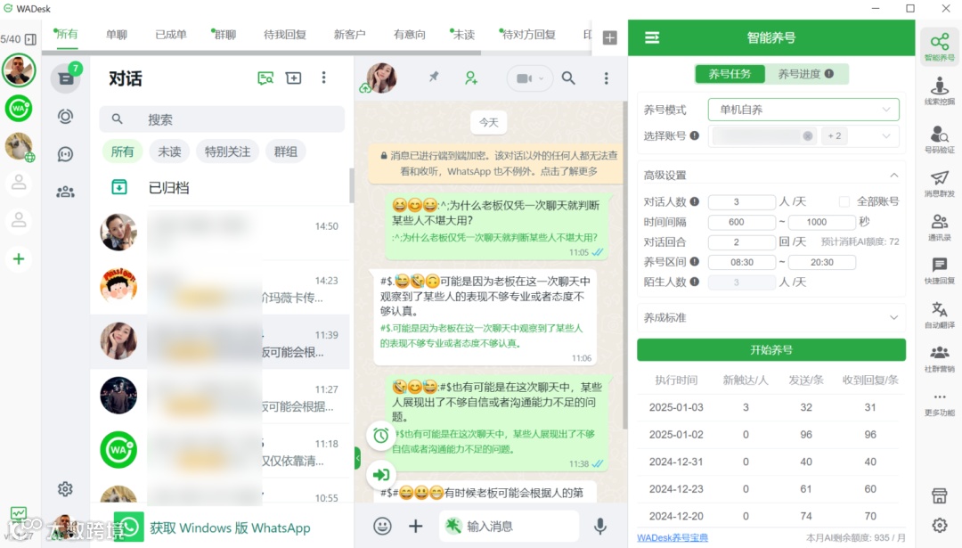The width and height of the screenshot is (962, 548).
Task: Open 消息群发 sidebar tool
Action: point(939,183)
